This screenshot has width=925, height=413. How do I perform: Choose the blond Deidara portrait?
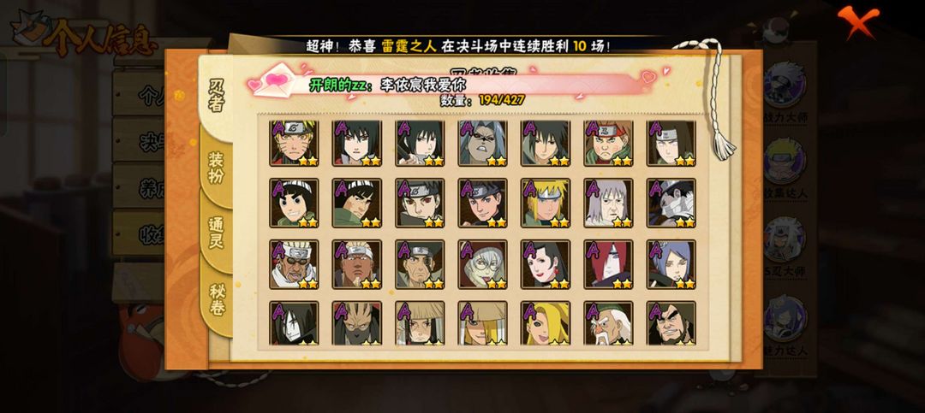pyautogui.click(x=546, y=323)
